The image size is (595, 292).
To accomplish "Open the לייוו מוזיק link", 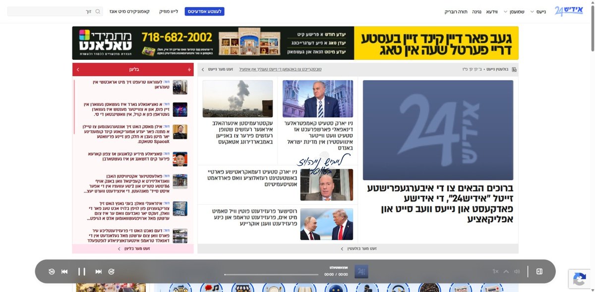I will (x=168, y=11).
